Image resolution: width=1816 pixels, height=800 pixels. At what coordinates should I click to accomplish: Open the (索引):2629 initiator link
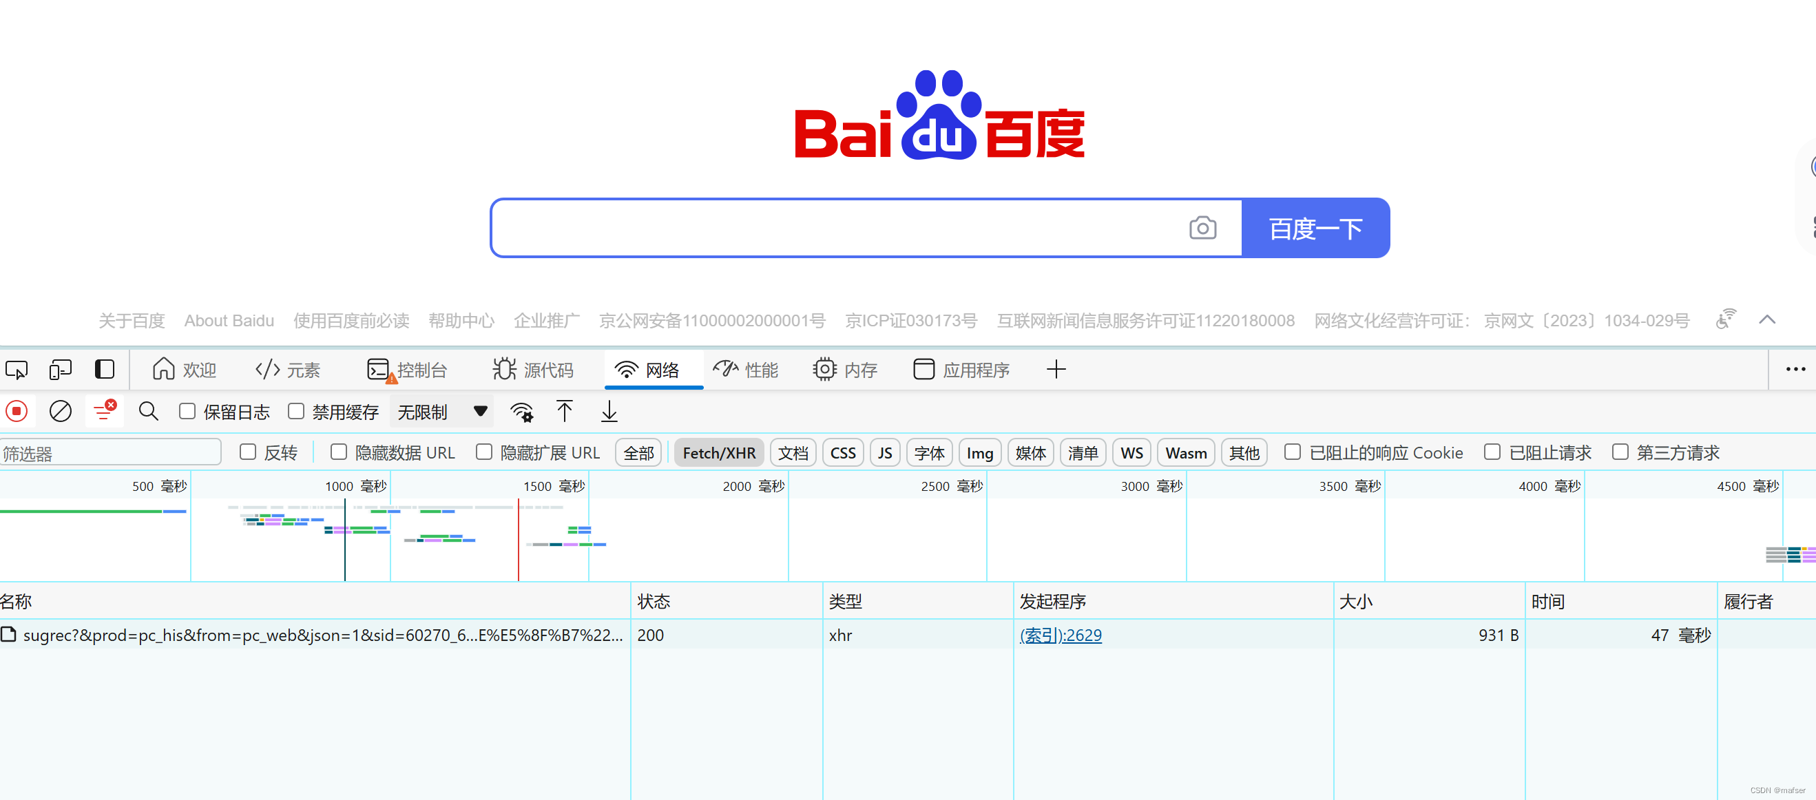pyautogui.click(x=1061, y=635)
